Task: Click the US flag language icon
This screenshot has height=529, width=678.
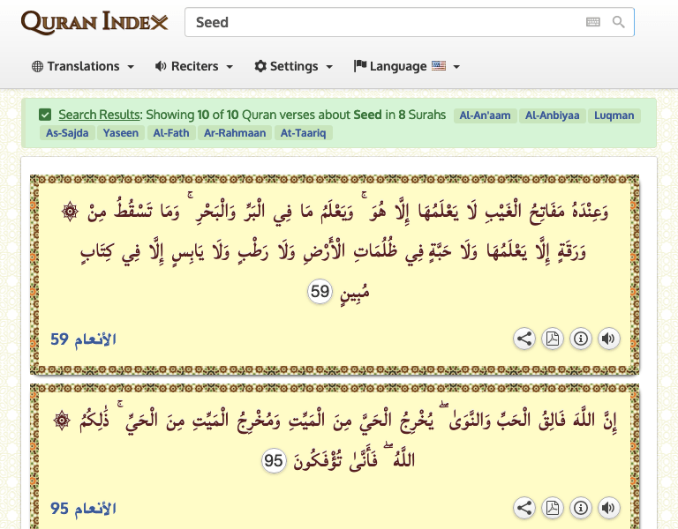Action: coord(439,65)
